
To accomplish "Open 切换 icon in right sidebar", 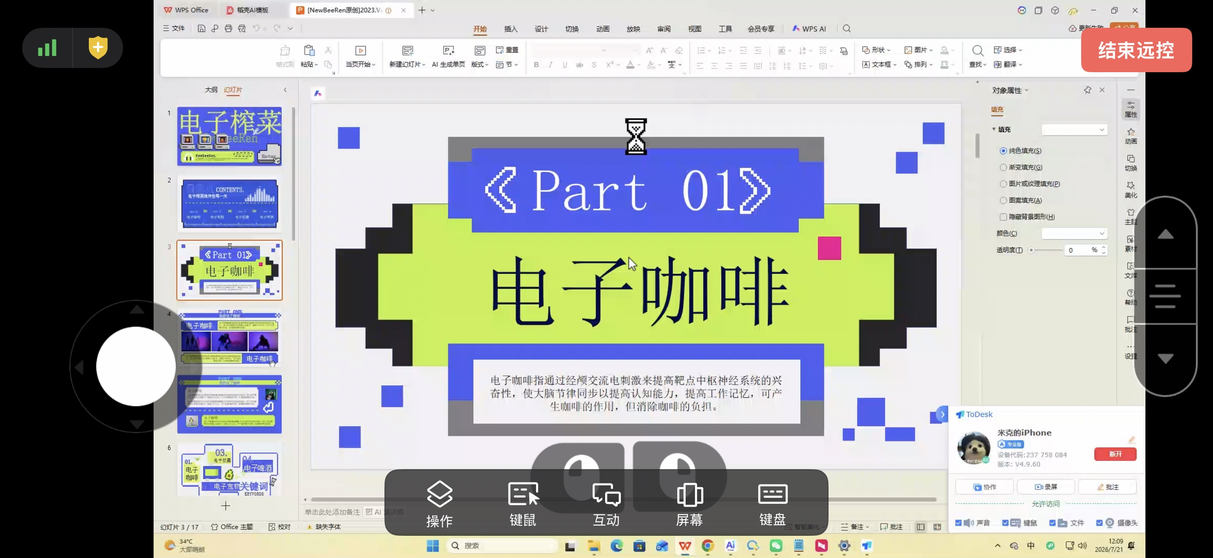I will [1131, 162].
